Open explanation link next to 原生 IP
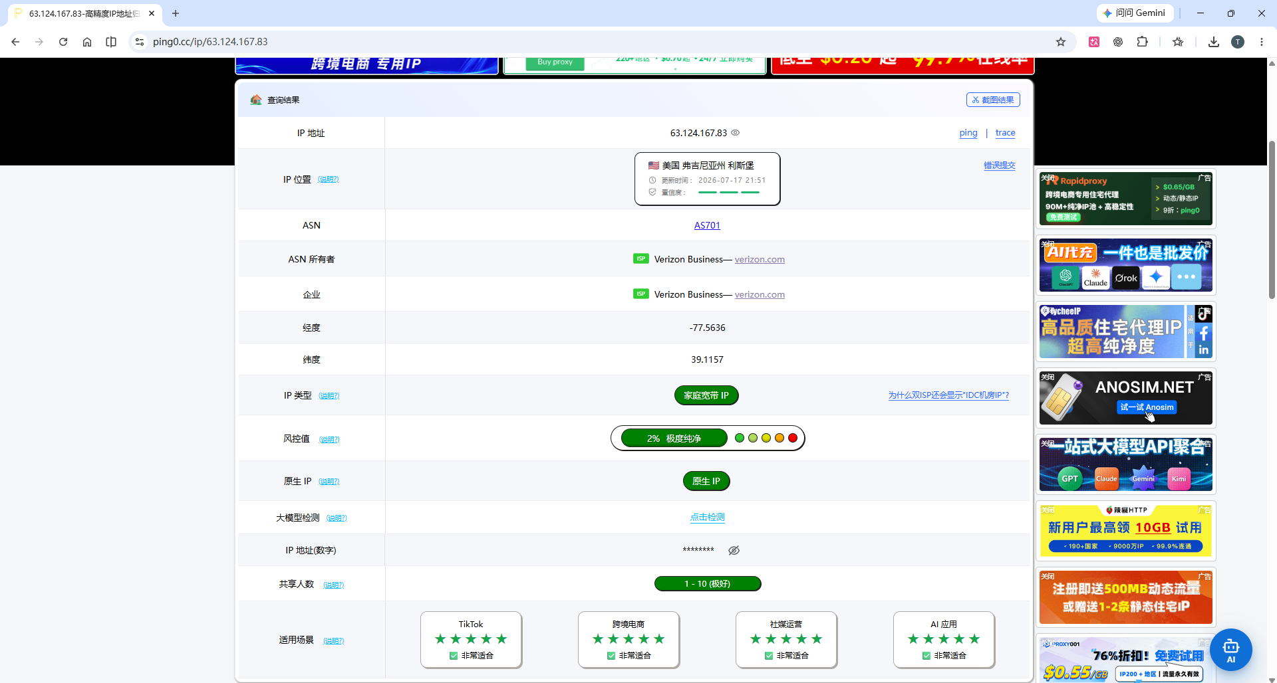Image resolution: width=1277 pixels, height=683 pixels. click(x=329, y=482)
